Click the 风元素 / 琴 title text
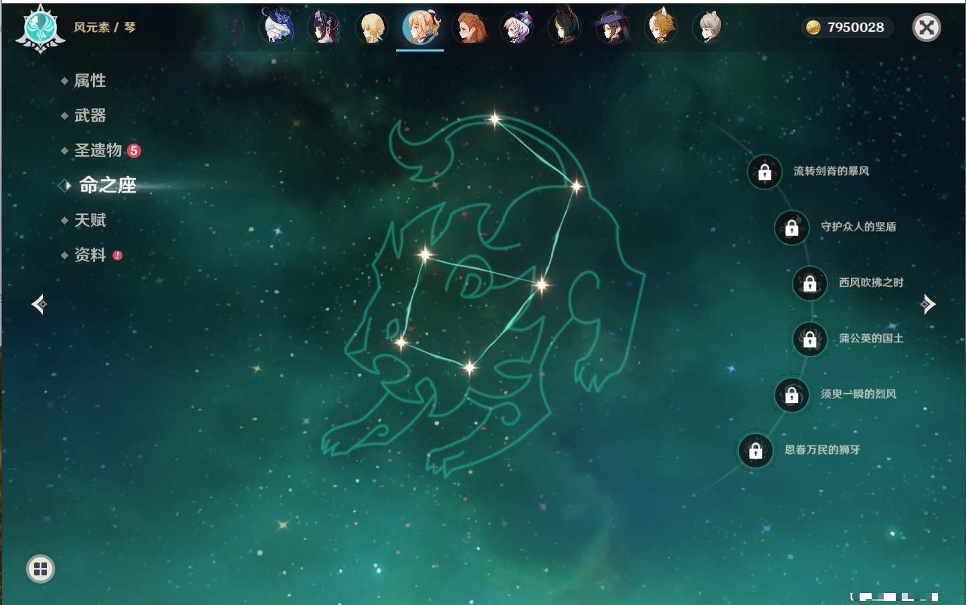The height and width of the screenshot is (605, 966). (x=104, y=27)
